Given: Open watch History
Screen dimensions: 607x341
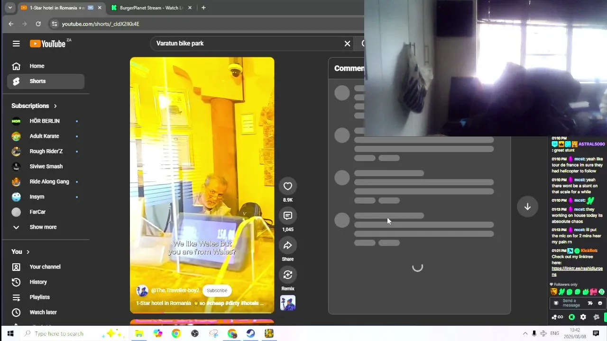Looking at the screenshot, I should click(x=46, y=282).
